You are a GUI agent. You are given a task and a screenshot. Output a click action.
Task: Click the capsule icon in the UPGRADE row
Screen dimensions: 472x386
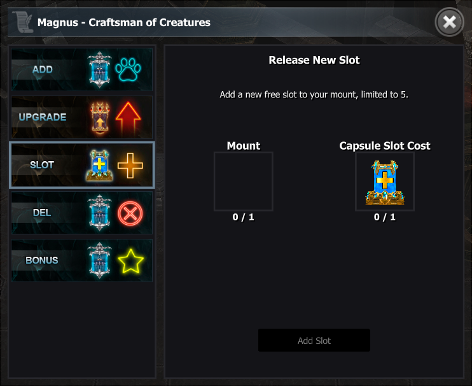click(x=100, y=117)
